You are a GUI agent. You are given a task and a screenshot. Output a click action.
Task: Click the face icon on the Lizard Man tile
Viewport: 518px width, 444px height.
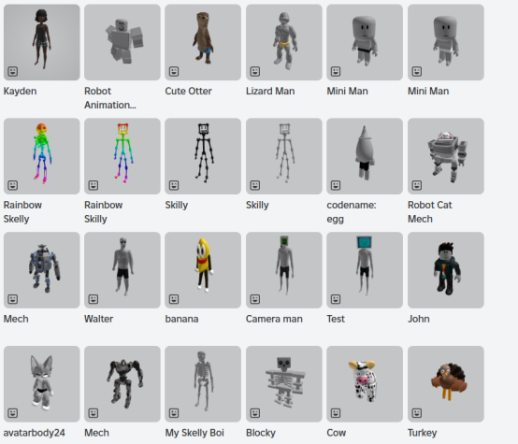coord(255,71)
